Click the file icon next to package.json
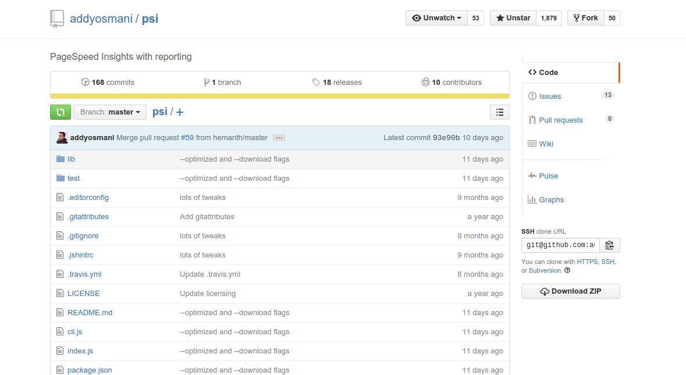The width and height of the screenshot is (686, 375). click(60, 370)
